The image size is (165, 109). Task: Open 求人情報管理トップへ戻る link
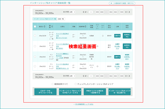84,104
